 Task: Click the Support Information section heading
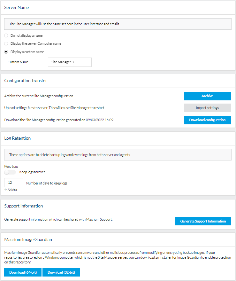[x=23, y=206]
